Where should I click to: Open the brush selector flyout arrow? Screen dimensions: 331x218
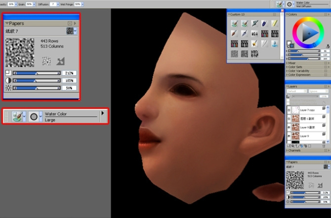(103, 113)
